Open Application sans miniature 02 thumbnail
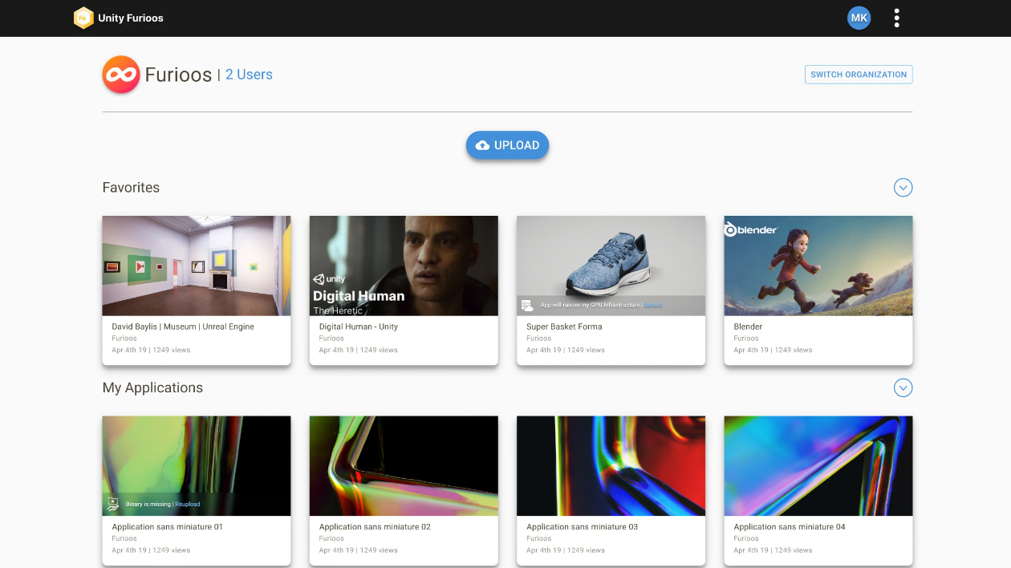 404,465
